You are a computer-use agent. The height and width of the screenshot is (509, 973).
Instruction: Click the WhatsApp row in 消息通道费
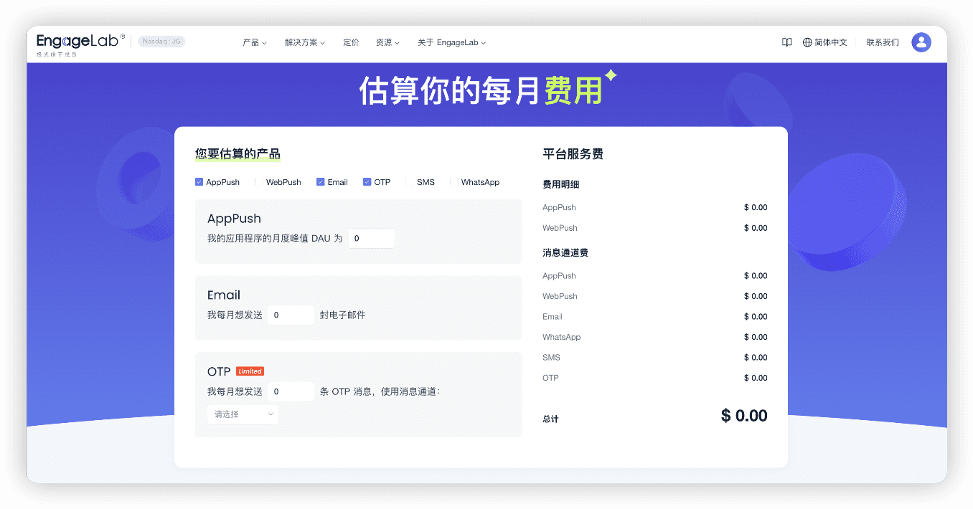655,337
